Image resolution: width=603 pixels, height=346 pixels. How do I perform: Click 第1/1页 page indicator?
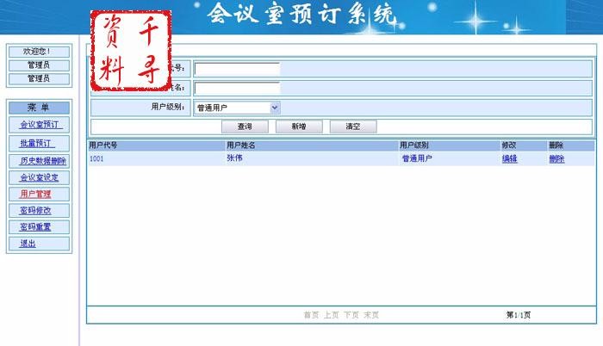click(519, 315)
